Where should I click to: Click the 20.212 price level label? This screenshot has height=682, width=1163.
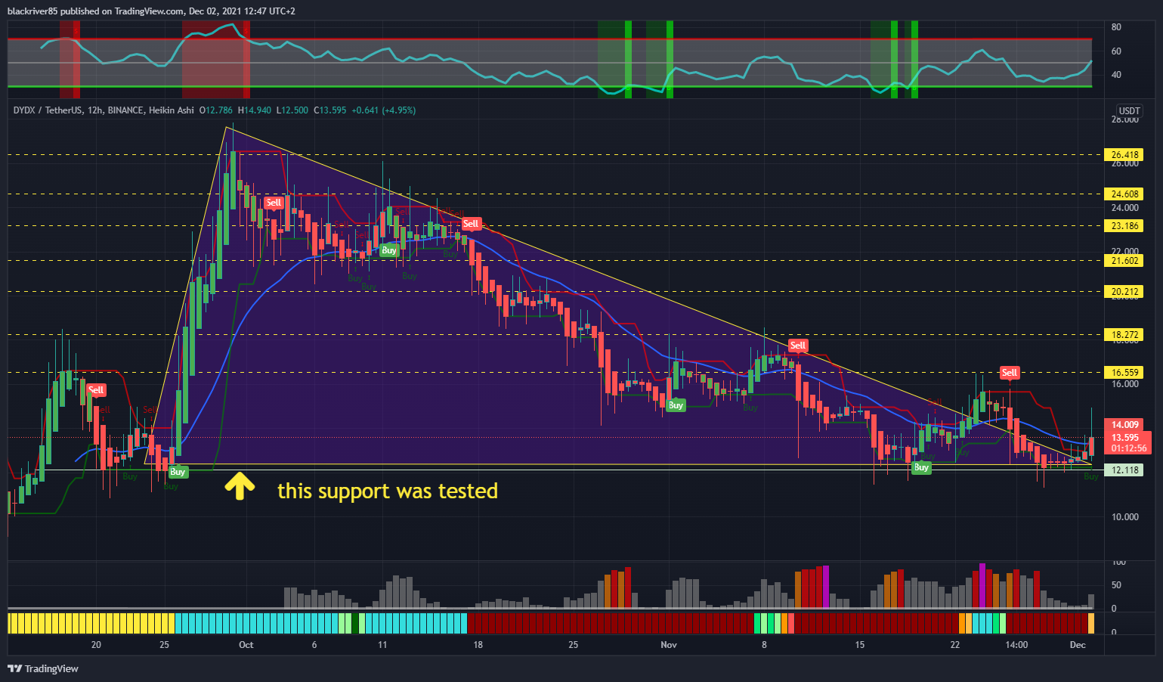click(x=1124, y=292)
